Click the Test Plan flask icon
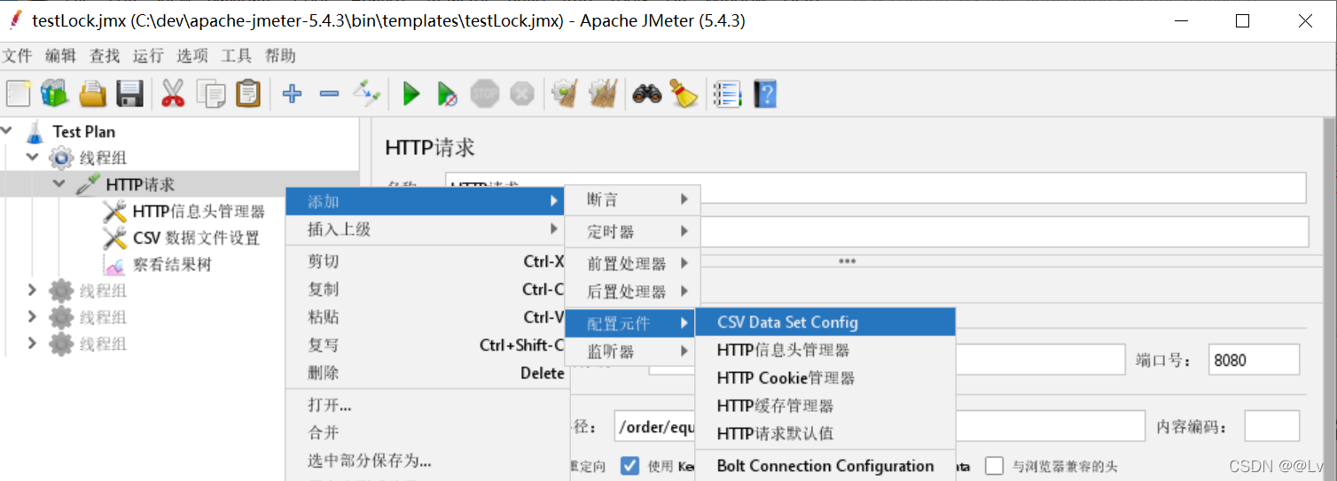This screenshot has height=481, width=1337. point(35,132)
